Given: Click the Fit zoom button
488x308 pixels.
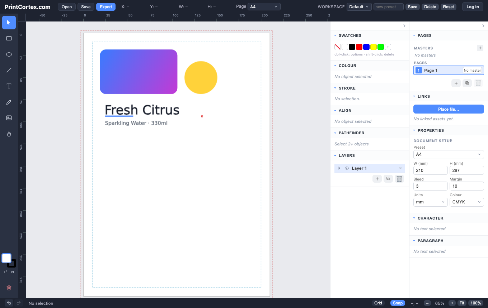Looking at the screenshot, I should tap(462, 303).
